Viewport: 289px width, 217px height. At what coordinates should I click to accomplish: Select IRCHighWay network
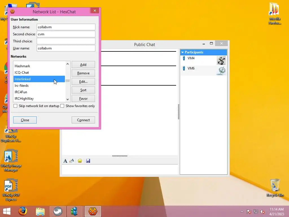point(39,99)
